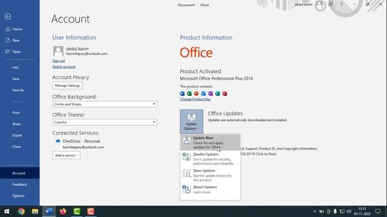Open the notification center icon
Image resolution: width=387 pixels, height=217 pixels.
point(378,212)
